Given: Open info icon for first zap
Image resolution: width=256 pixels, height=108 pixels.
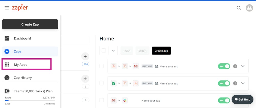Looking at the screenshot, I should click(235, 66).
